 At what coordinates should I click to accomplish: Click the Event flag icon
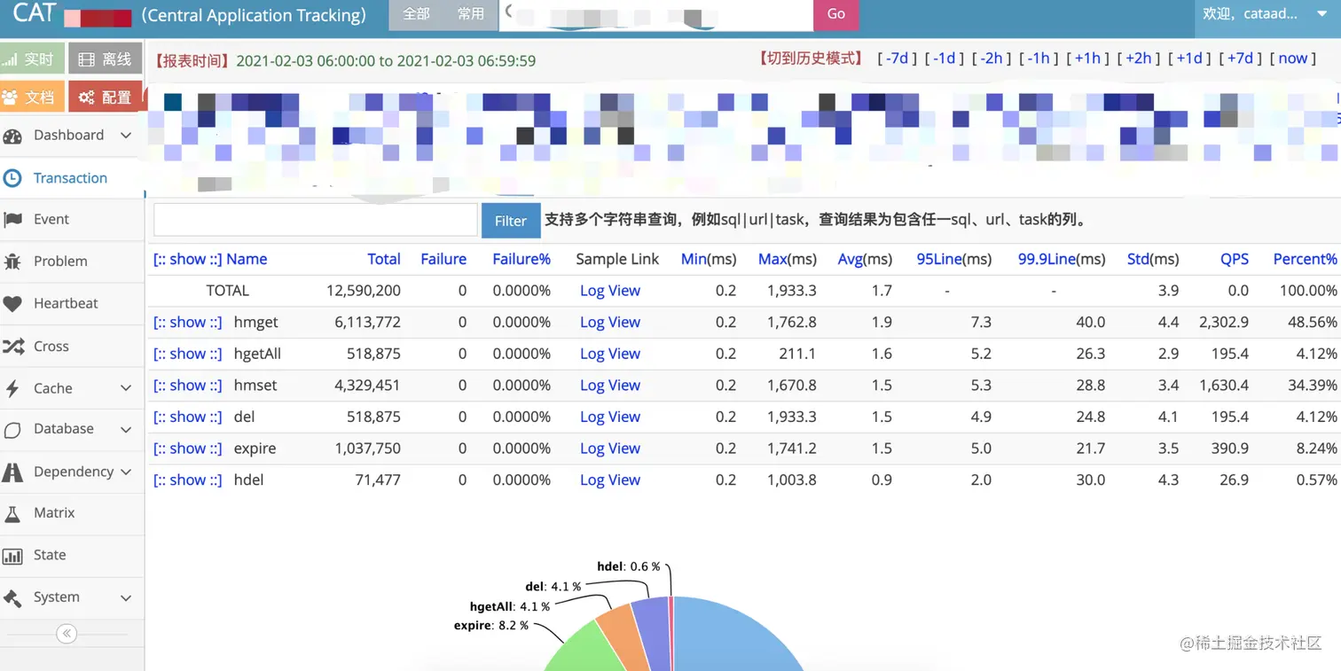click(12, 220)
